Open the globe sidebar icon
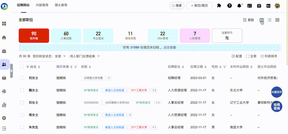288x134 pixels. click(4, 91)
